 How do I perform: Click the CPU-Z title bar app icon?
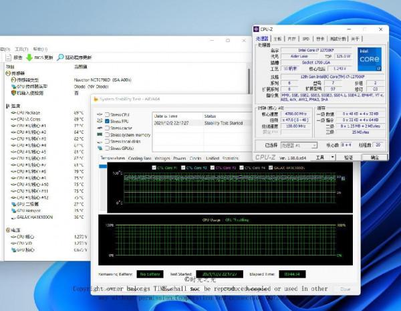(257, 29)
